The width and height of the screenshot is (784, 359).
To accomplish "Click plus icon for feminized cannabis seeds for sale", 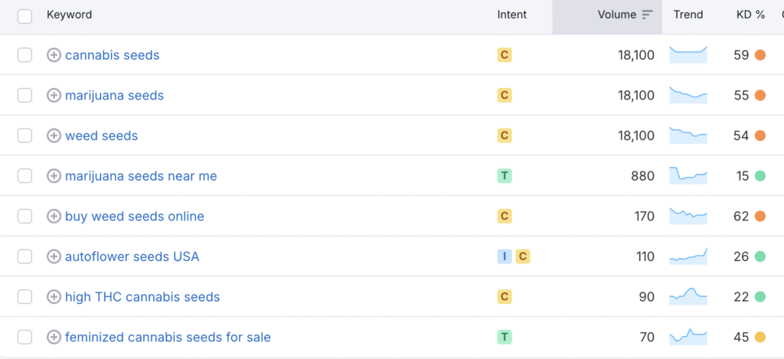I will coord(54,337).
